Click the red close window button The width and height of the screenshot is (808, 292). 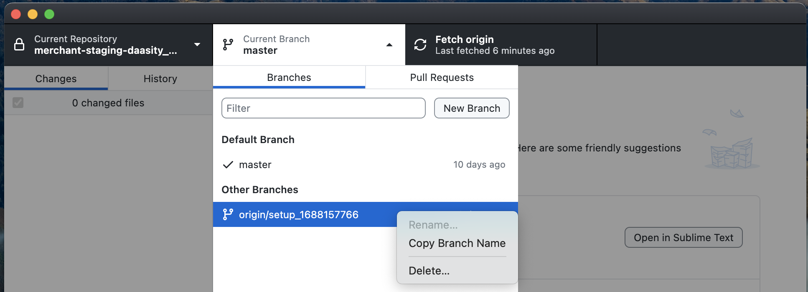(16, 14)
